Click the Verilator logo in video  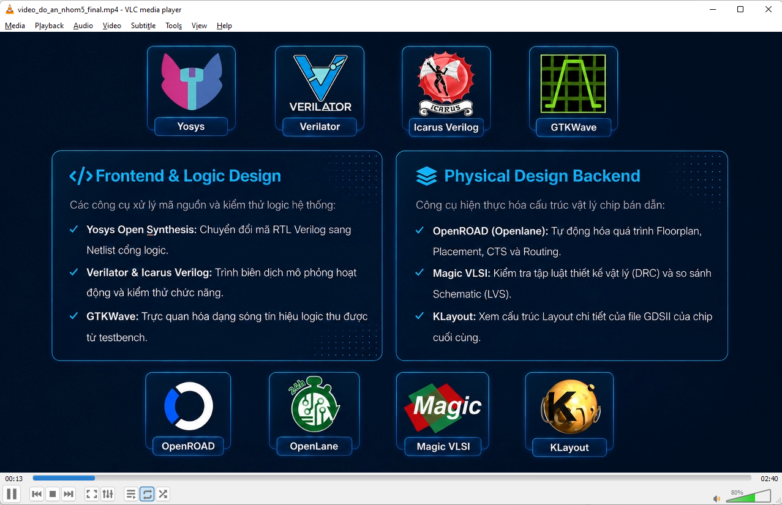(320, 83)
